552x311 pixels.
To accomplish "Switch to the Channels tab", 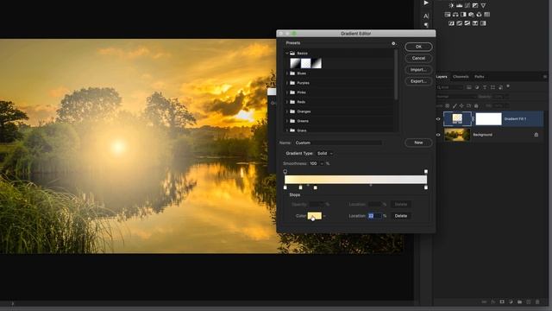I will click(x=461, y=77).
